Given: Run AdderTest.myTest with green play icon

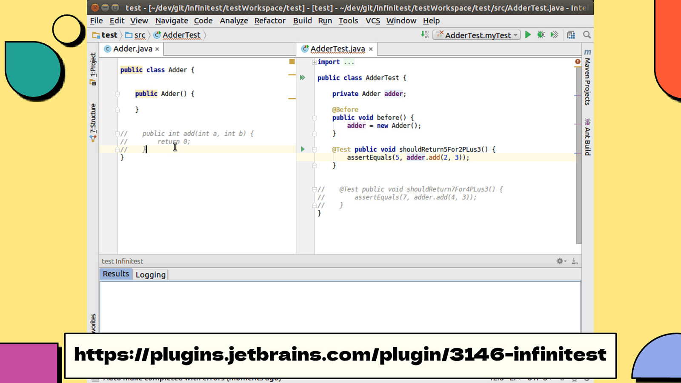Looking at the screenshot, I should pos(528,34).
